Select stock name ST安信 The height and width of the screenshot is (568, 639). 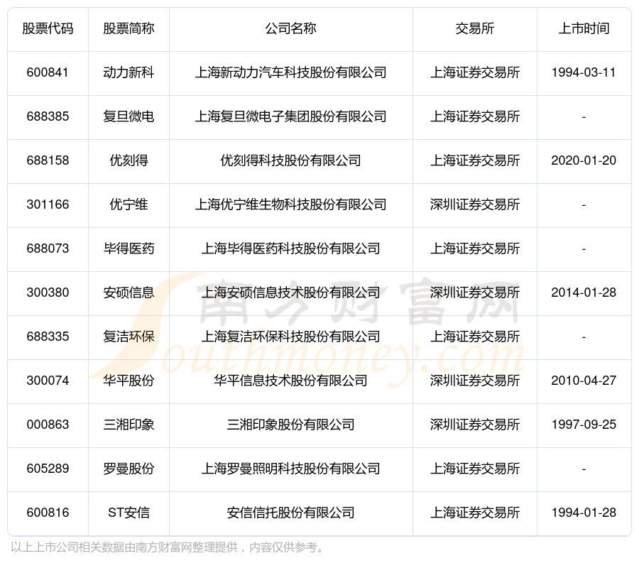tap(129, 513)
